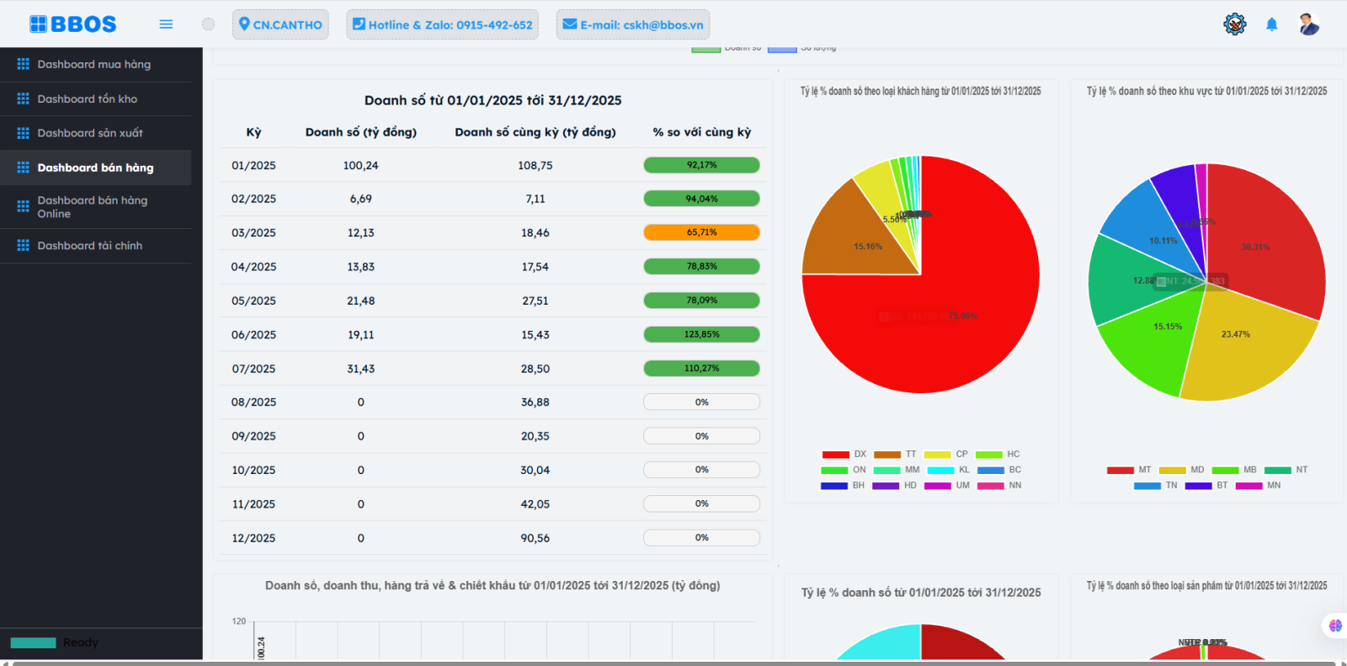Toggle the KL legend swatch
The image size is (1347, 666).
pos(940,471)
